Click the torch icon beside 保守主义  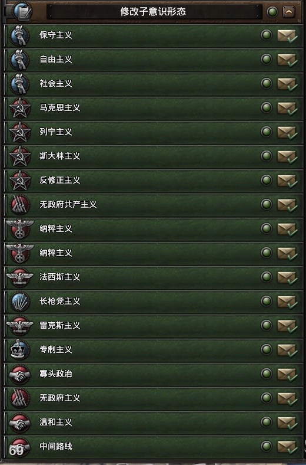tap(19, 35)
